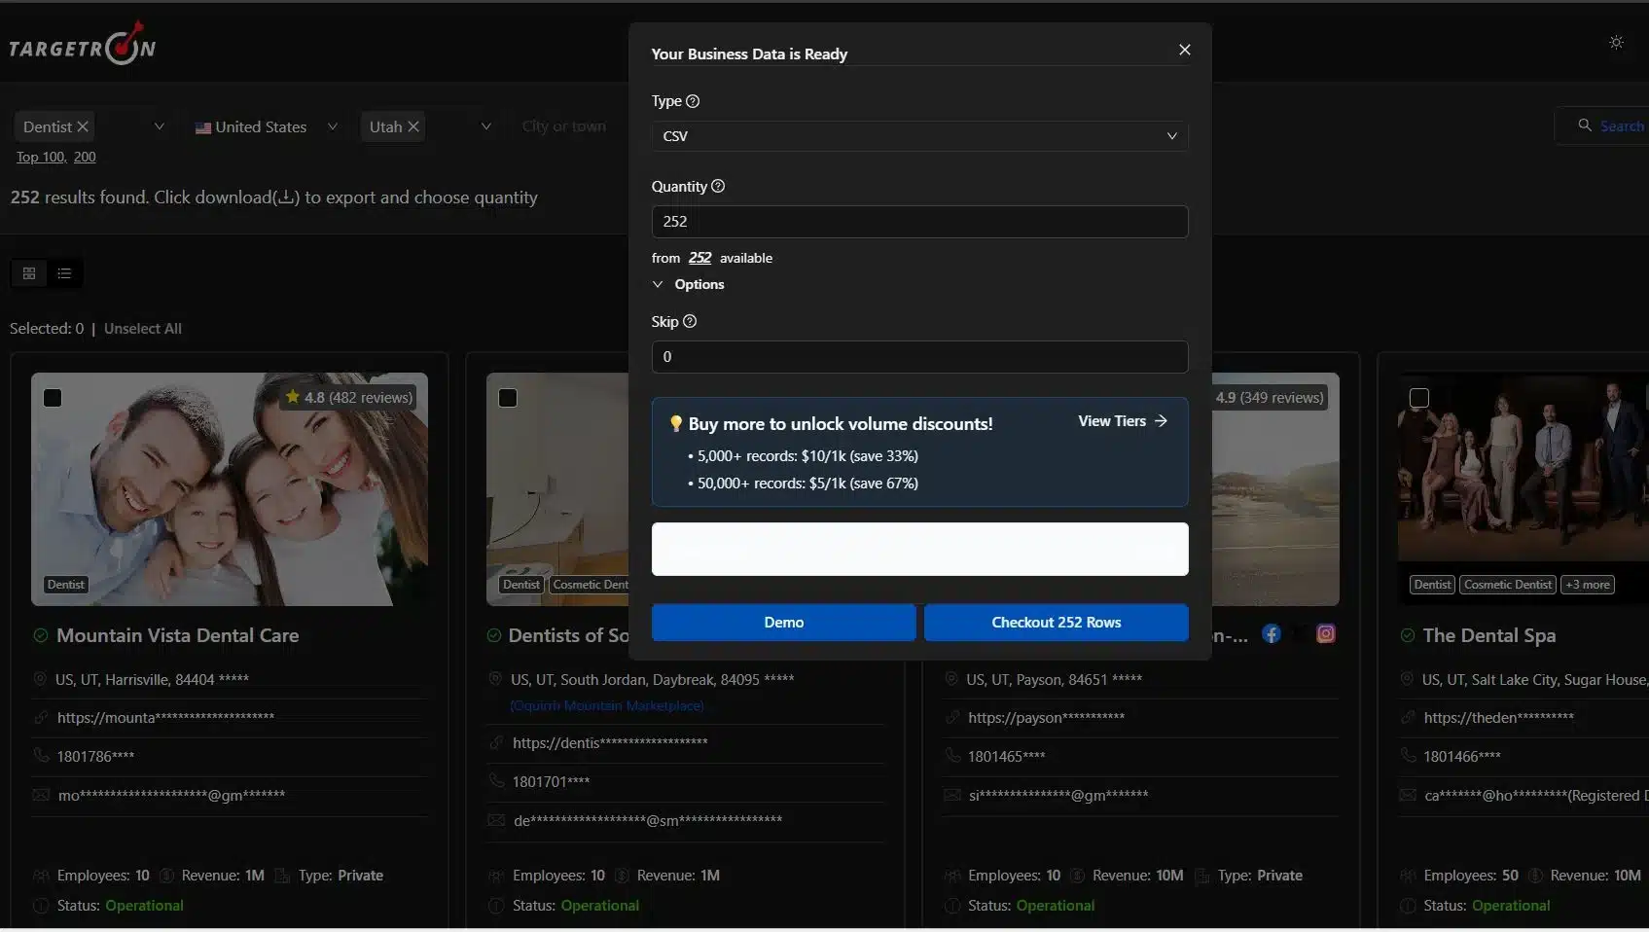1649x932 pixels.
Task: Select Mountain Vista Dental Care checkbox
Action: (53, 398)
